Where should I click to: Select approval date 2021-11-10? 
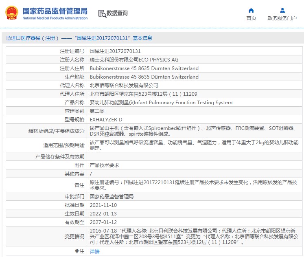(103, 205)
